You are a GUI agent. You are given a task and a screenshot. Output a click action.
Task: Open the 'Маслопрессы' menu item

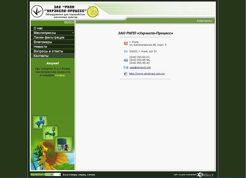[x=53, y=33]
